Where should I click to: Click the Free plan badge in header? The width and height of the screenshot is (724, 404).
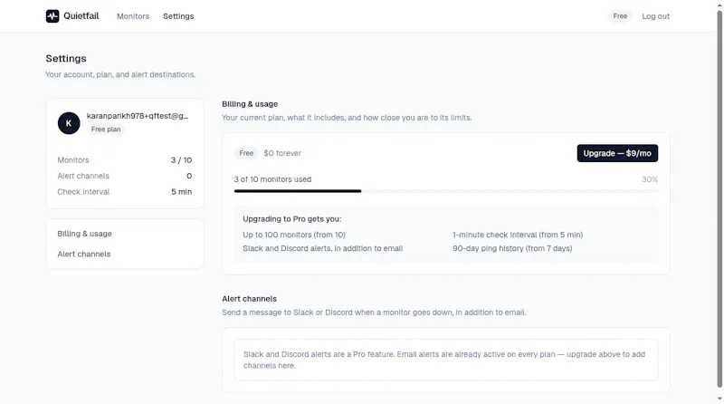click(x=620, y=16)
